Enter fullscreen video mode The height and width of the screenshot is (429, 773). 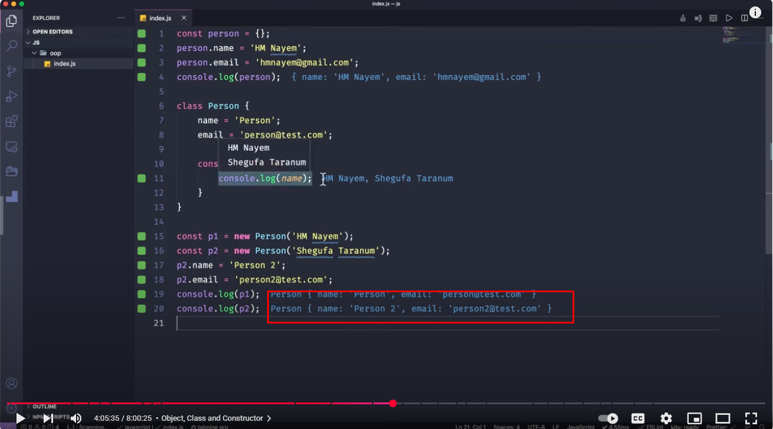coord(751,418)
